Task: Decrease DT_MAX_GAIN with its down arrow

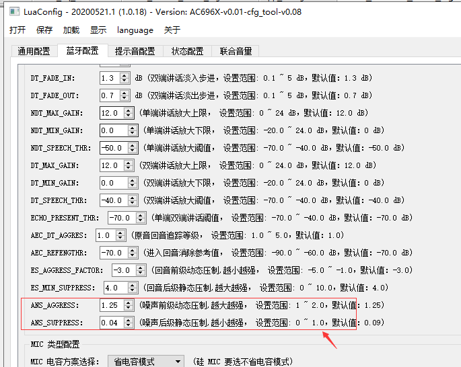Action: (129, 168)
